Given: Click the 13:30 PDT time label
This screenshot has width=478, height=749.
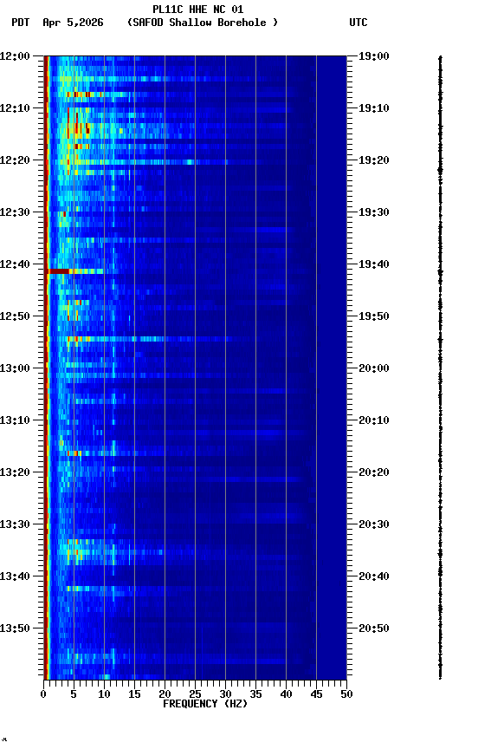Looking at the screenshot, I should click(15, 524).
